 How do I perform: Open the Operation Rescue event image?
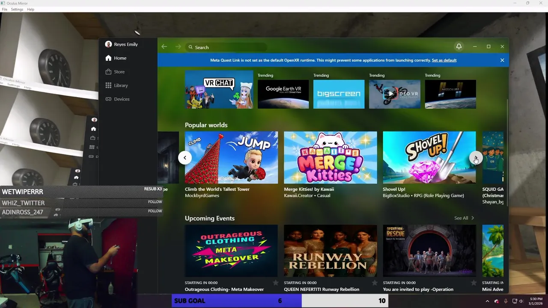429,251
